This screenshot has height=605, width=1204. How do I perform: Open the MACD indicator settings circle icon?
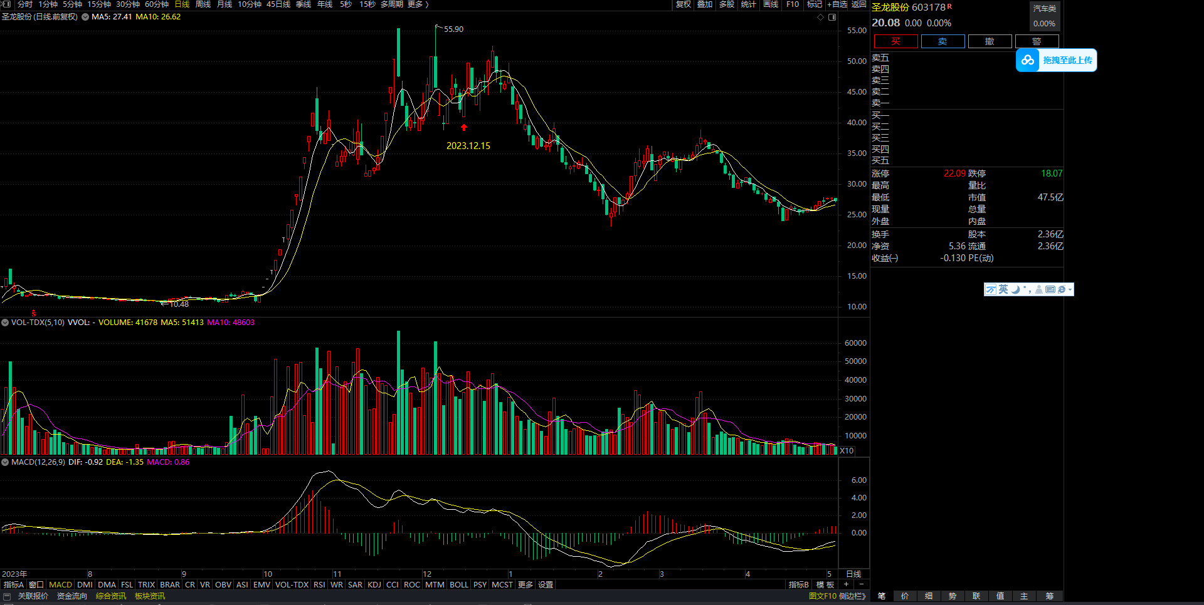5,462
